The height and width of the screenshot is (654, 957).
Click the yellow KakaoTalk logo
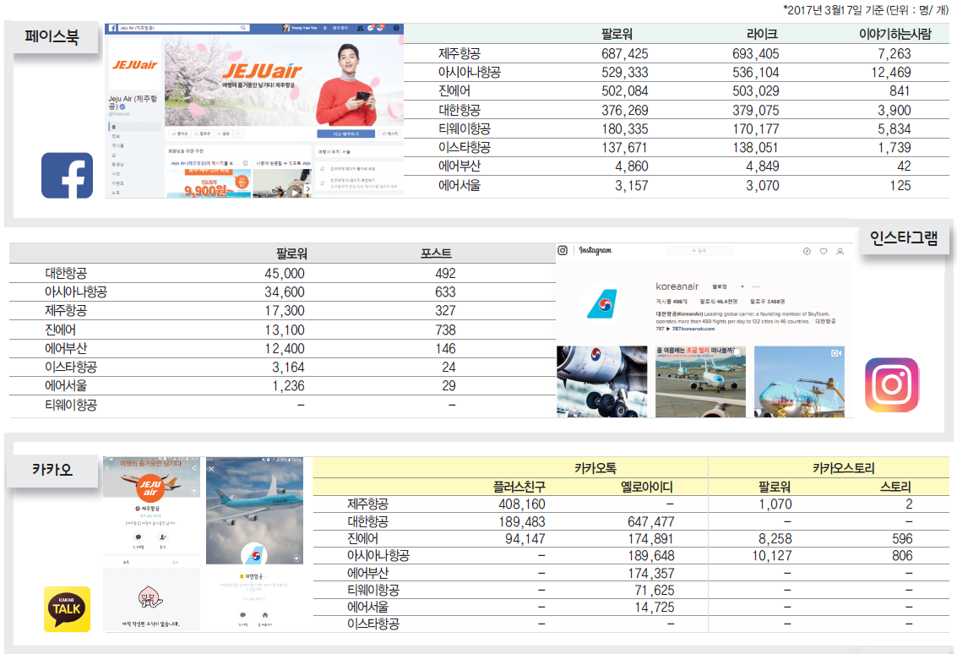tap(67, 609)
